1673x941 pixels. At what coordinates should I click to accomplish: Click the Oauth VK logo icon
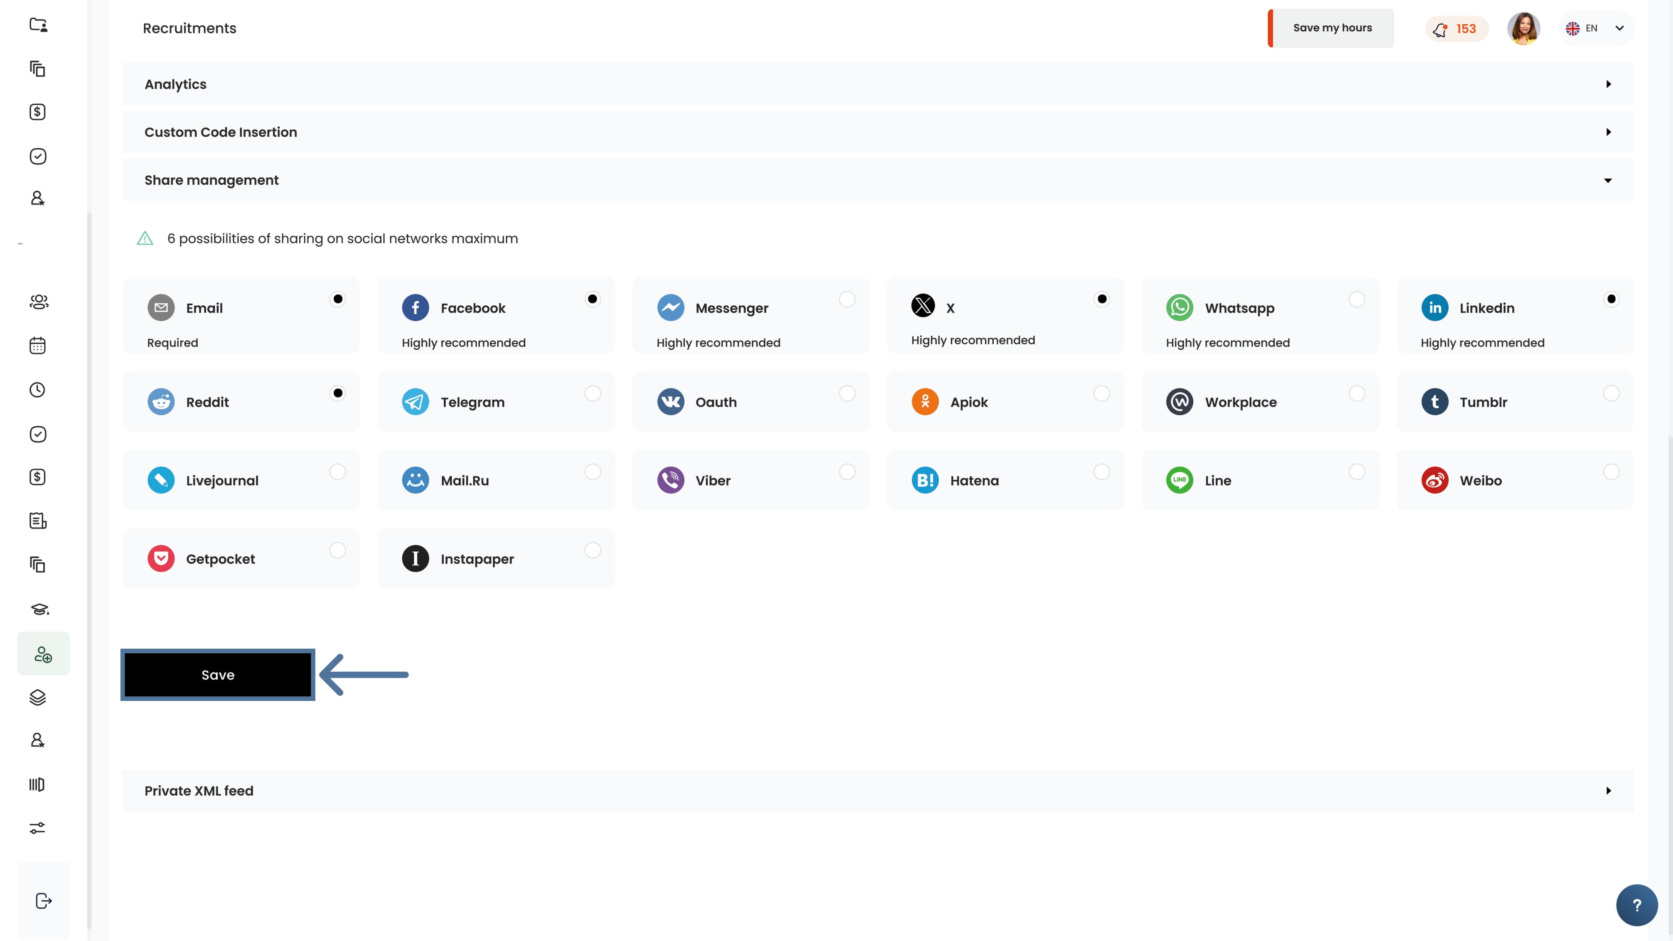670,402
